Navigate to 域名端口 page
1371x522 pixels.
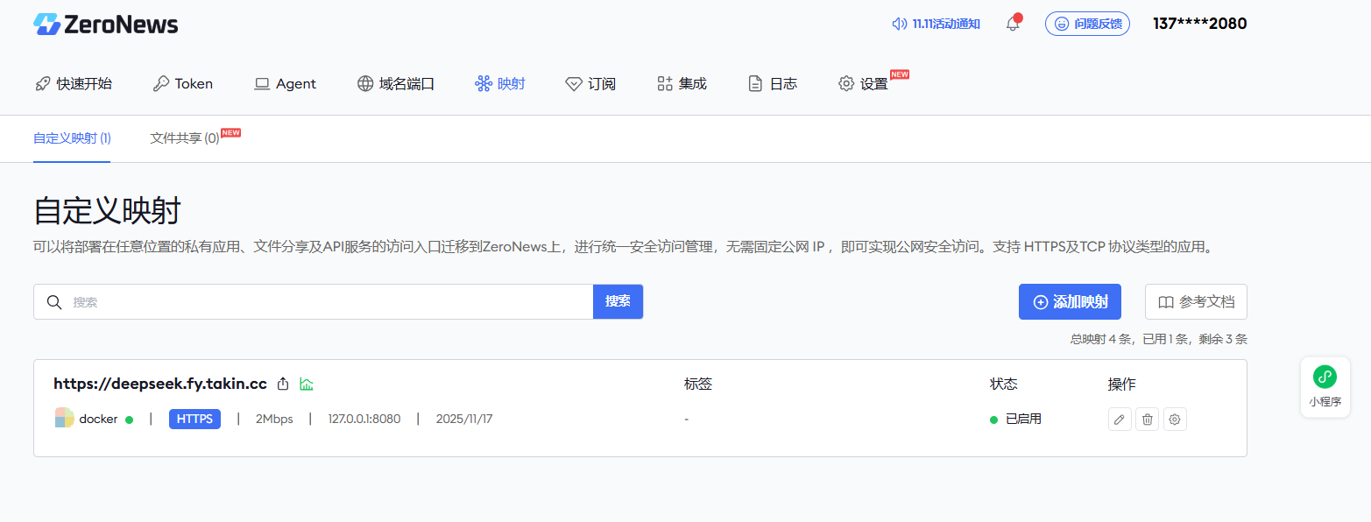(396, 84)
